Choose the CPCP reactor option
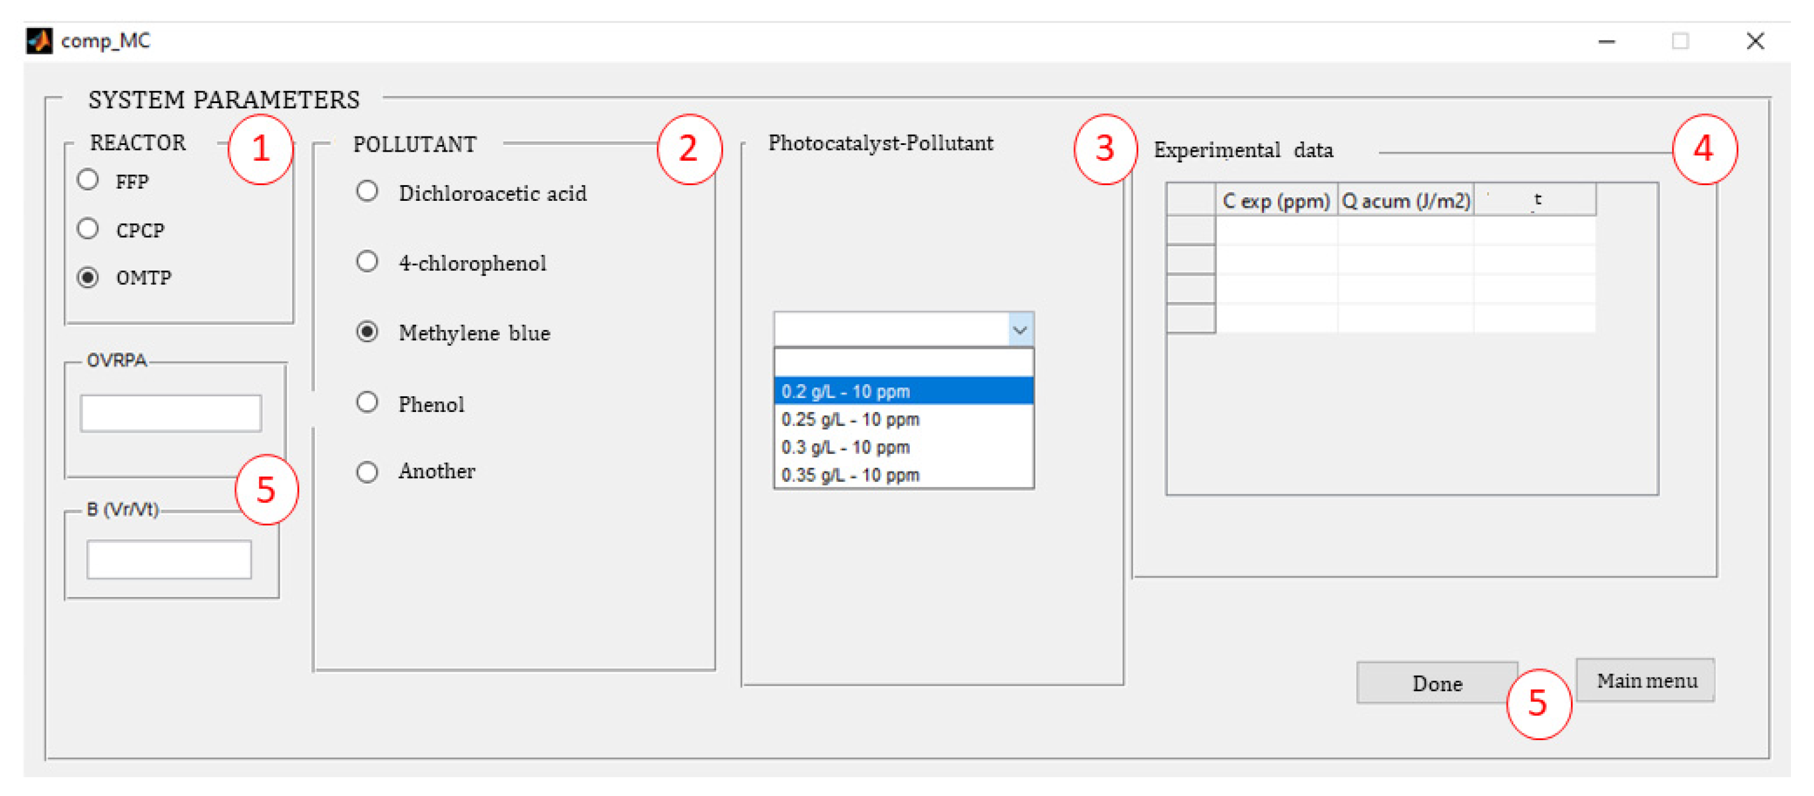Viewport: 1814px width, 796px height. coord(88,229)
